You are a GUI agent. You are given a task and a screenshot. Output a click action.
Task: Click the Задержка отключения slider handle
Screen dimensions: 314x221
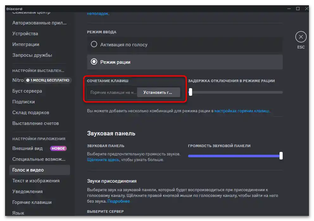[191, 92]
